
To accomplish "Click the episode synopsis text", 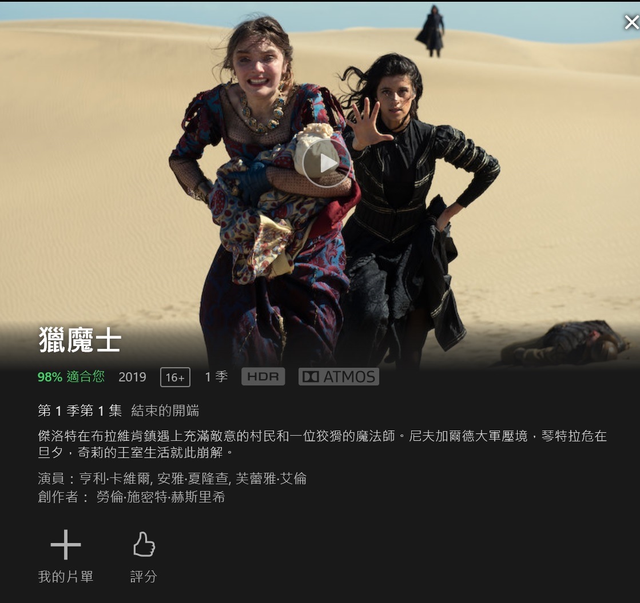I will pyautogui.click(x=323, y=444).
